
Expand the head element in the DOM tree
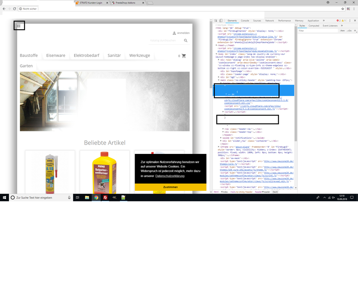[x=216, y=45]
